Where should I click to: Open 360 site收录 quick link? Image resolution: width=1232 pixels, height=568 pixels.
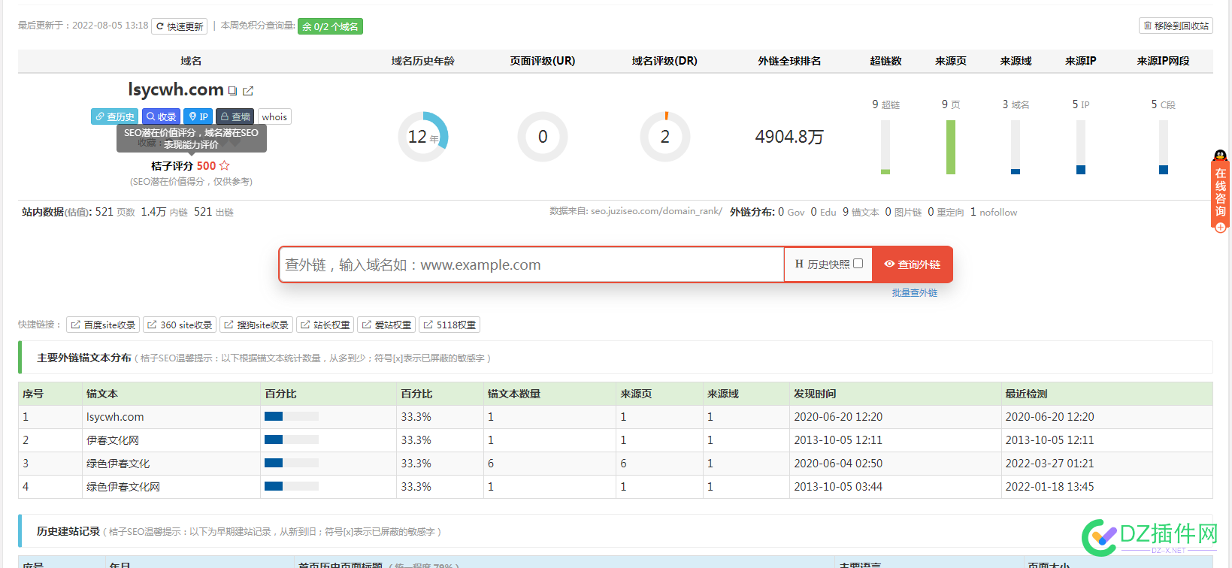pyautogui.click(x=180, y=325)
